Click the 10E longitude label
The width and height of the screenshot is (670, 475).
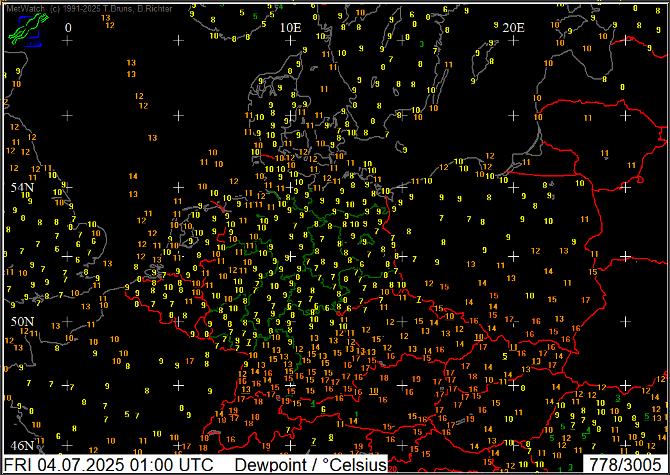(x=291, y=28)
